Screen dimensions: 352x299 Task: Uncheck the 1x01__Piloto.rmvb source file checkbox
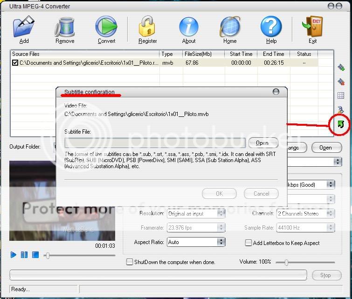click(x=15, y=63)
